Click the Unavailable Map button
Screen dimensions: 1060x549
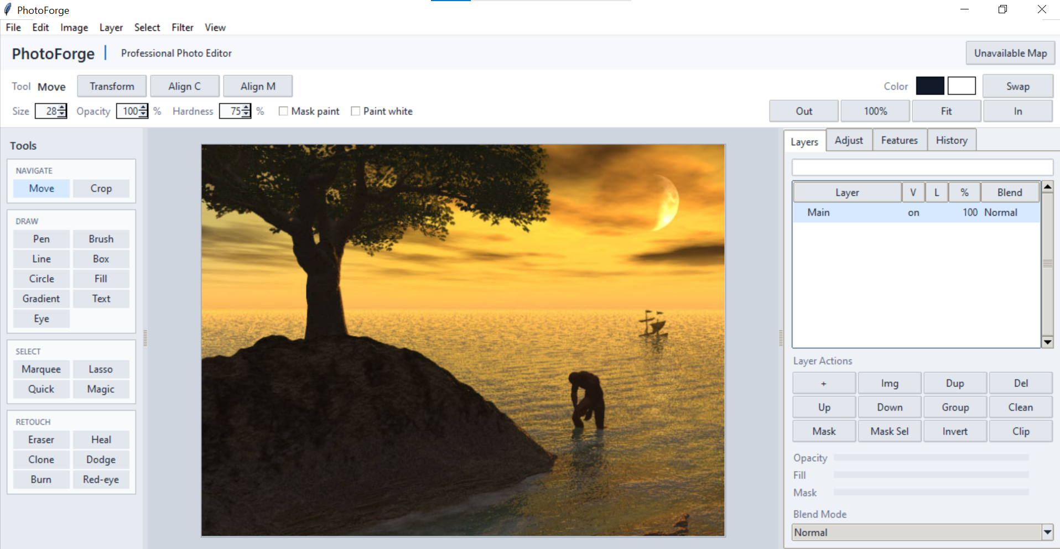(x=1010, y=53)
